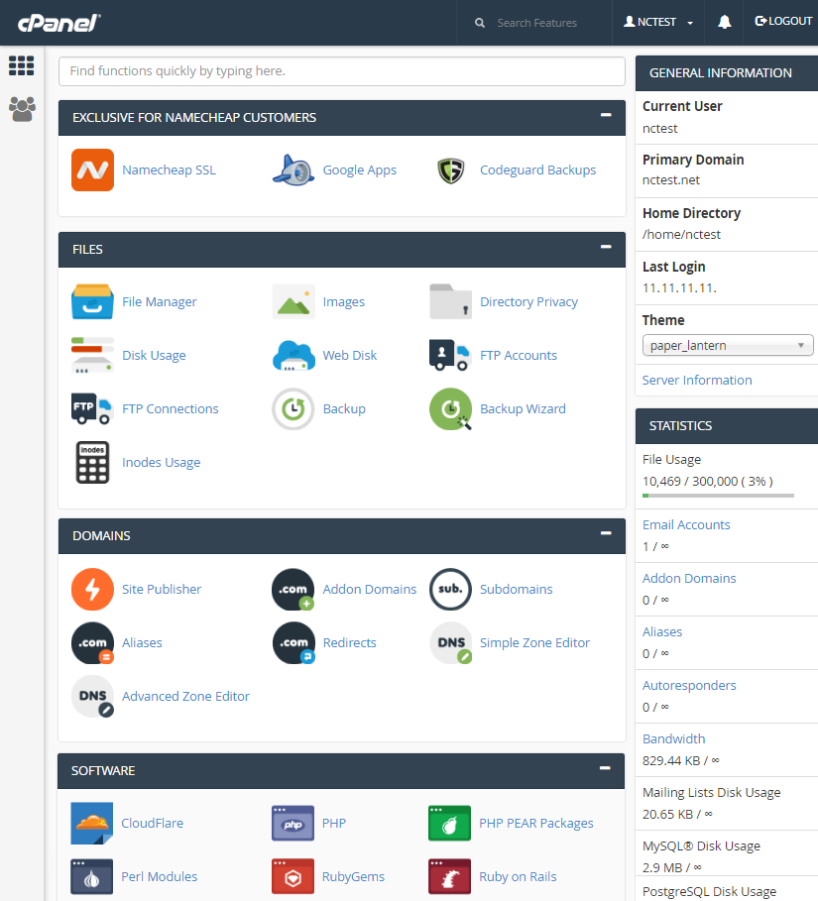Click the LOGOUT button
The width and height of the screenshot is (818, 901).
[783, 21]
